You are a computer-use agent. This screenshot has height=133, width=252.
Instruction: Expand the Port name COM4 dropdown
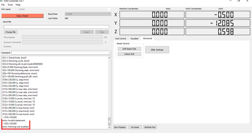65,9
